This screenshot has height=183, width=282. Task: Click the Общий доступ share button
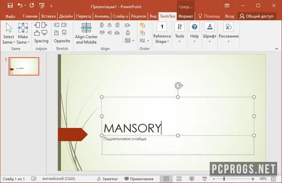click(256, 16)
